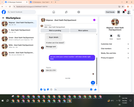Image resolution: width=134 pixels, height=107 pixels.
Task: Reload the page in browser toolbar
Action: pyautogui.click(x=10, y=6)
